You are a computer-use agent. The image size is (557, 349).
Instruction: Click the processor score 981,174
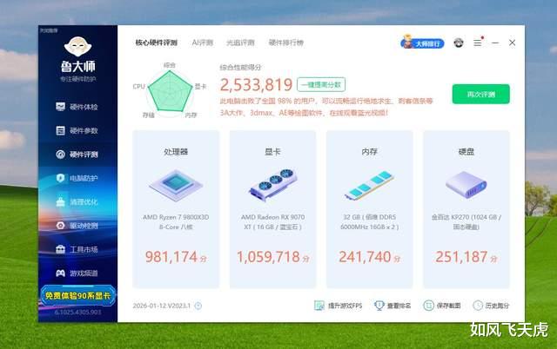click(171, 257)
